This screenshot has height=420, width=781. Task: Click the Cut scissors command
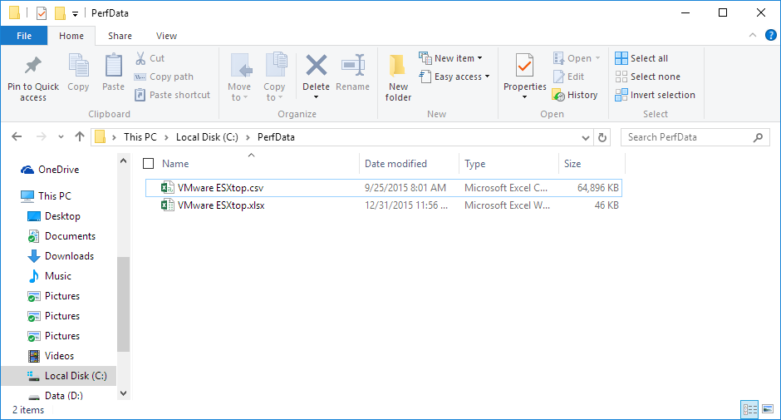tap(150, 58)
